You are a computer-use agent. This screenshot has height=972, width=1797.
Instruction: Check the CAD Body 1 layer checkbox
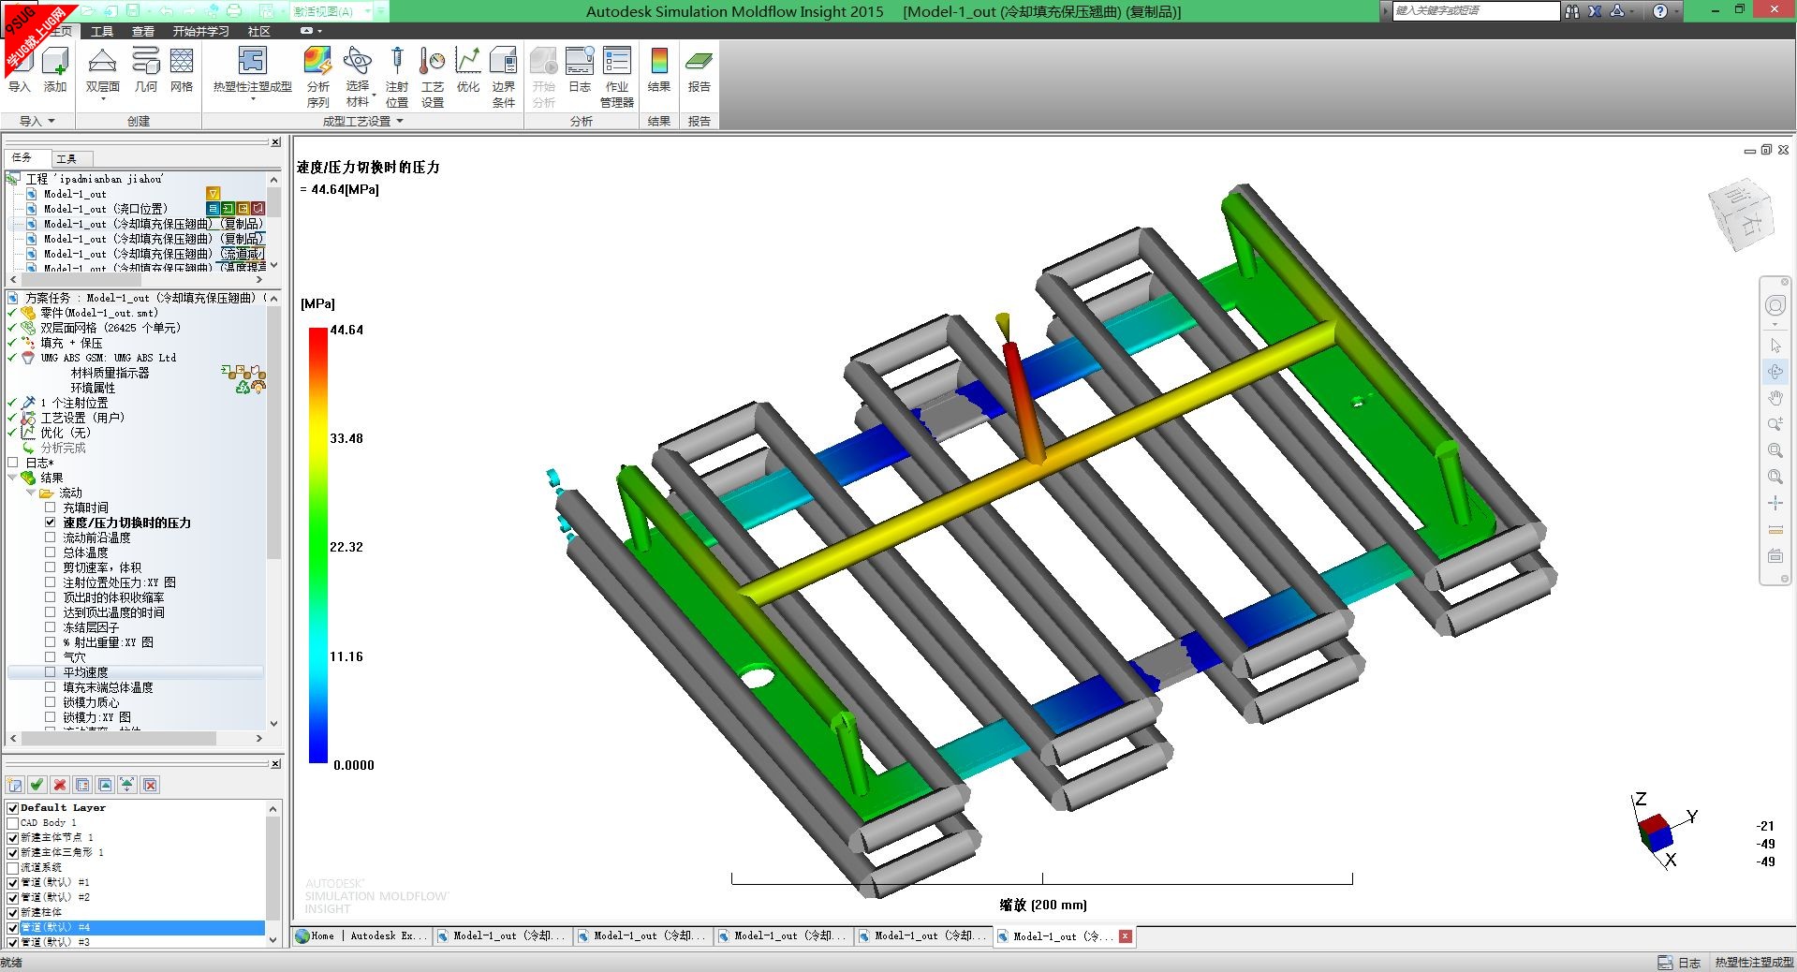coord(13,823)
